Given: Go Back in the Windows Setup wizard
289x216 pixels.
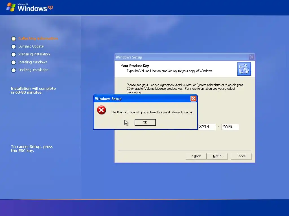Looking at the screenshot, I should pyautogui.click(x=196, y=156).
